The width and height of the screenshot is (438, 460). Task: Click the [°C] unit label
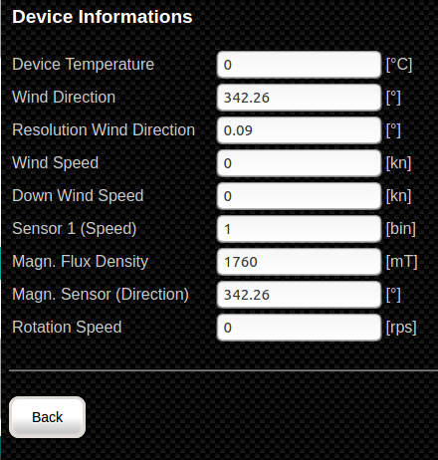399,65
